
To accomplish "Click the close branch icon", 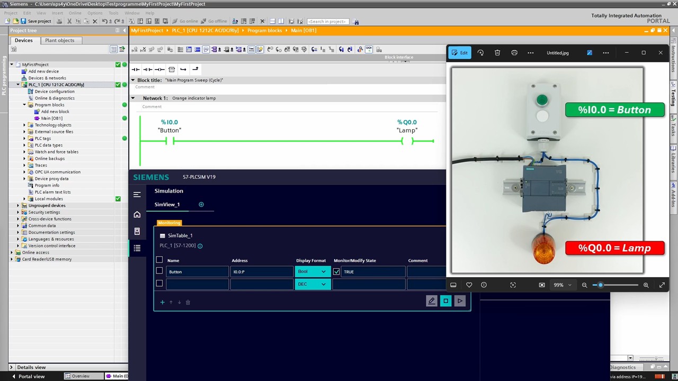I will point(195,69).
